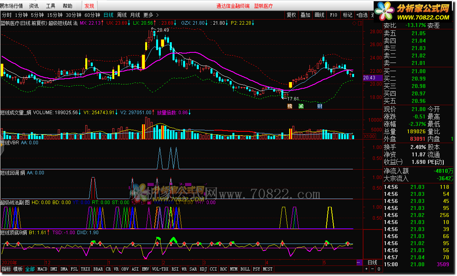Select the MCST indicator
The image size is (457, 276).
(268, 269)
